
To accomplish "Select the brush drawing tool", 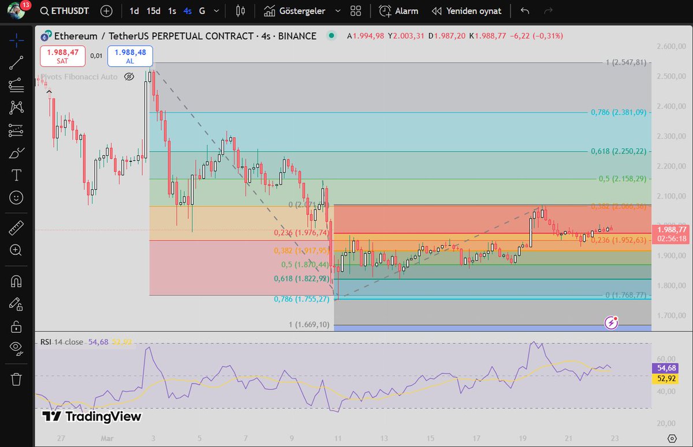I will click(x=17, y=153).
